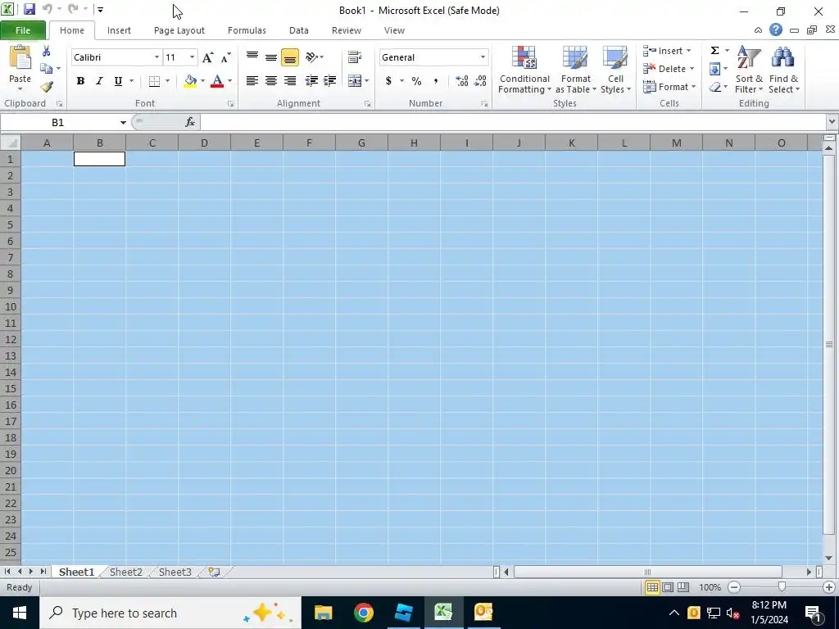Toggle Bottom Align vertical alignment
839x629 pixels.
(289, 57)
